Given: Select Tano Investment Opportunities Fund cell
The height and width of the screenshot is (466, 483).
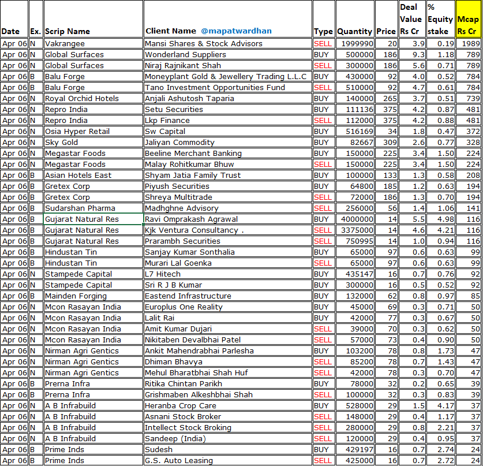Looking at the screenshot, I should 227,88.
